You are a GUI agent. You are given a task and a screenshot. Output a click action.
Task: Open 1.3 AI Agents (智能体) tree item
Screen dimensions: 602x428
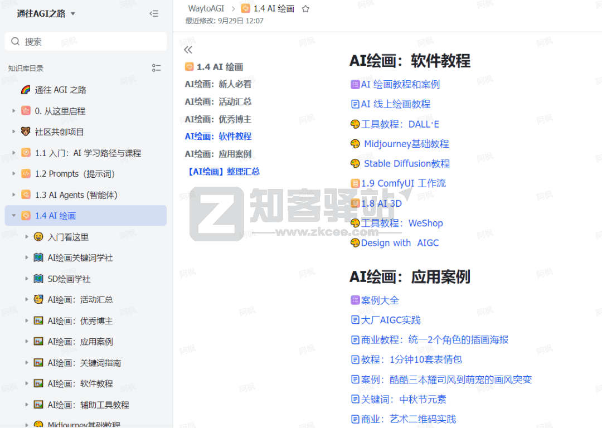(x=76, y=195)
